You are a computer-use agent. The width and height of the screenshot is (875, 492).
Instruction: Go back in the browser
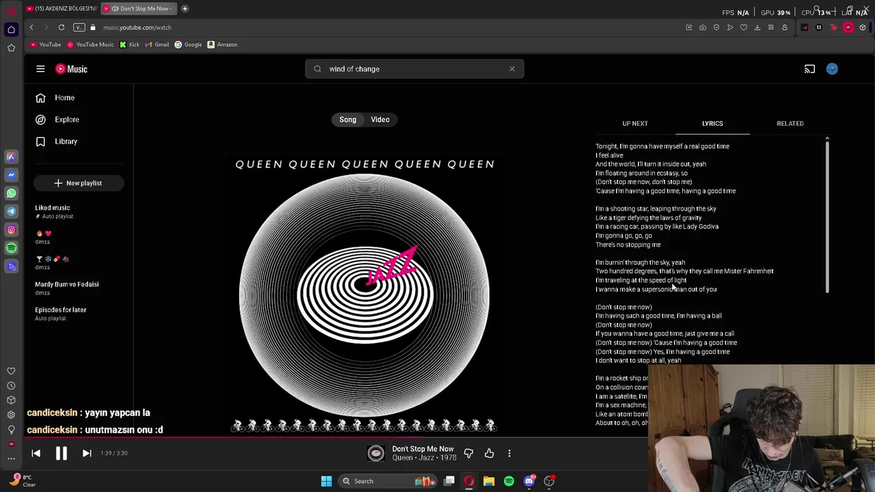tap(31, 27)
